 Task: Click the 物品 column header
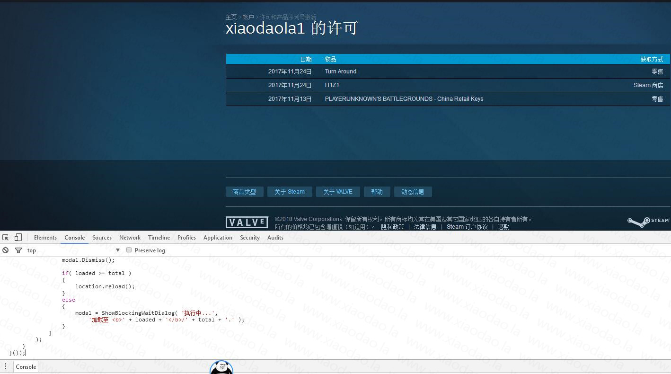point(331,59)
